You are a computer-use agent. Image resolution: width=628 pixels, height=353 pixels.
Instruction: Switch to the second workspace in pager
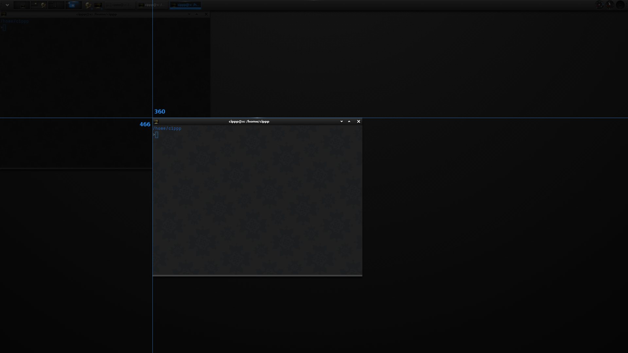39,5
